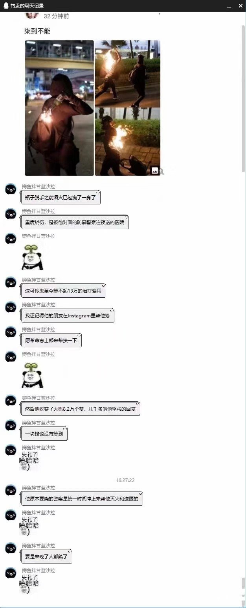Select the 重度烧伤 message bubble
Image resolution: width=246 pixels, height=608 pixels.
[75, 222]
